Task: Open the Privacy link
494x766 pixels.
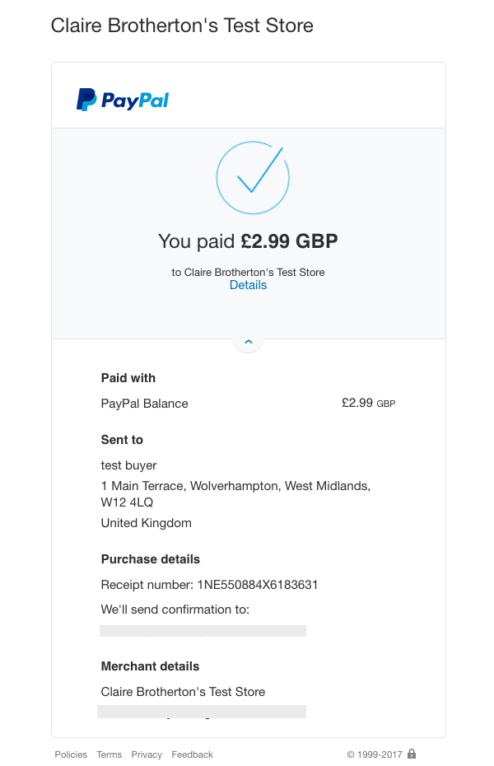Action: tap(147, 754)
